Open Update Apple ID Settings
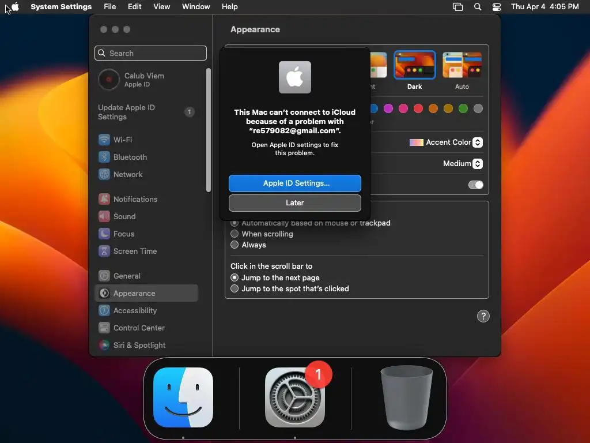The height and width of the screenshot is (443, 590). point(146,112)
